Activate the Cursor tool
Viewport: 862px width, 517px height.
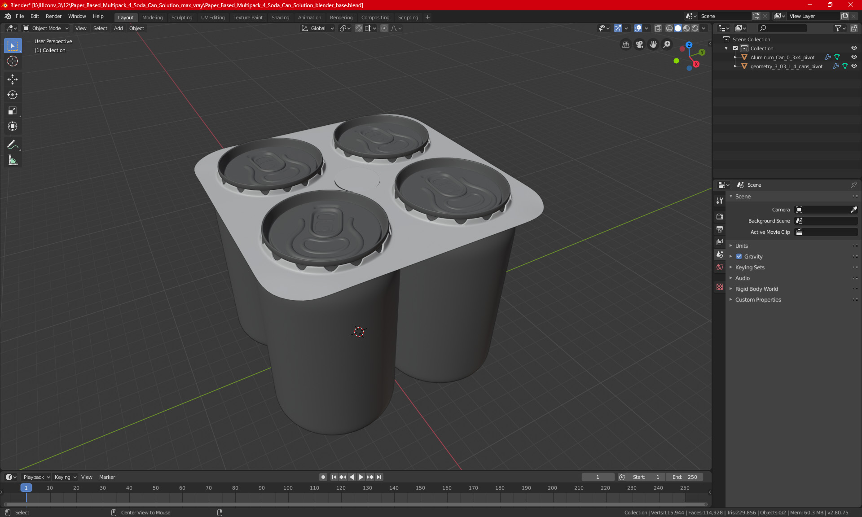pos(13,61)
